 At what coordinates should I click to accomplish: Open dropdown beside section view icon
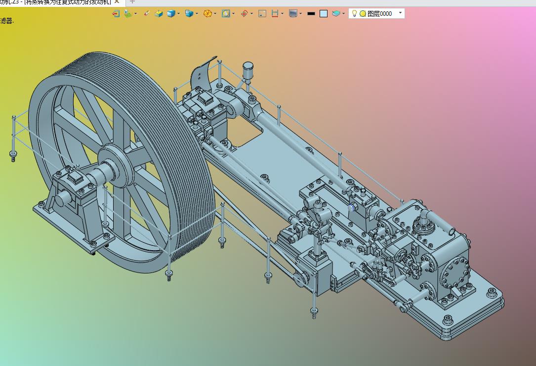[x=234, y=14]
